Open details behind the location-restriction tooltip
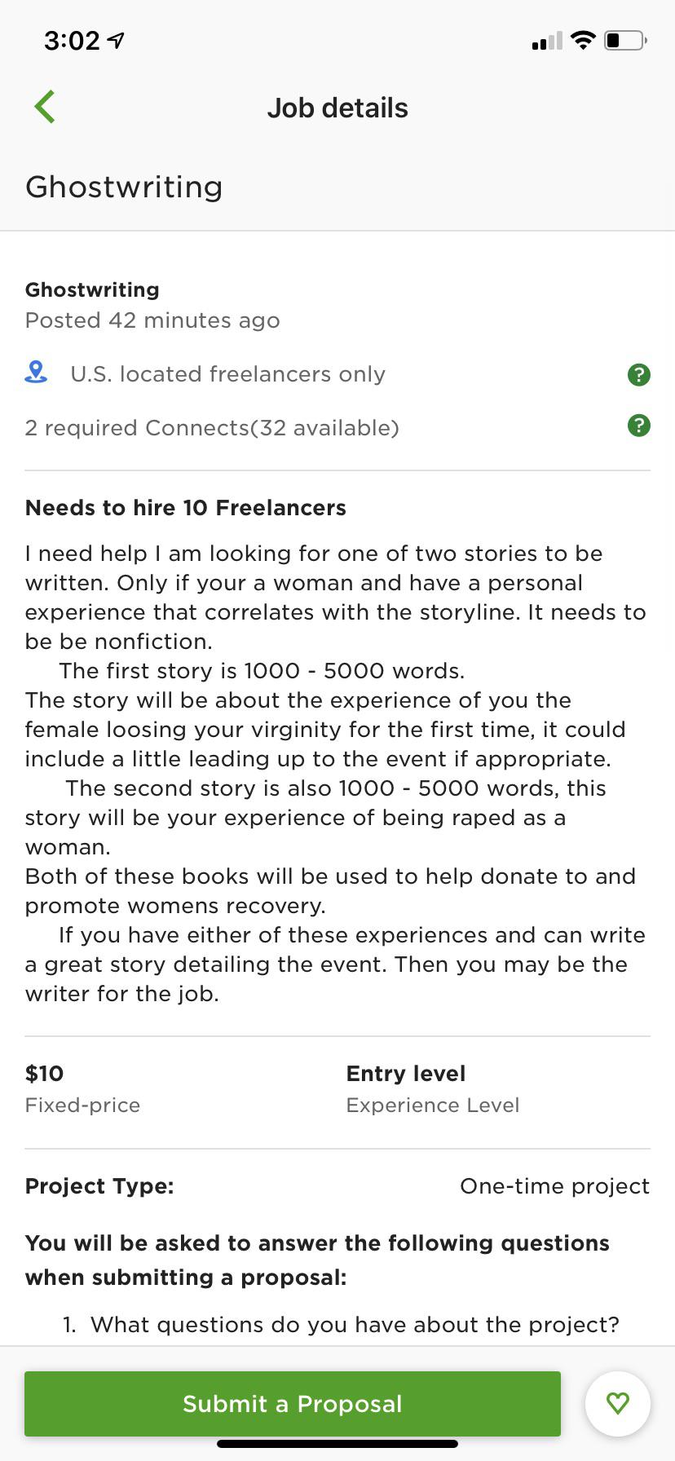This screenshot has height=1461, width=675. (x=639, y=374)
